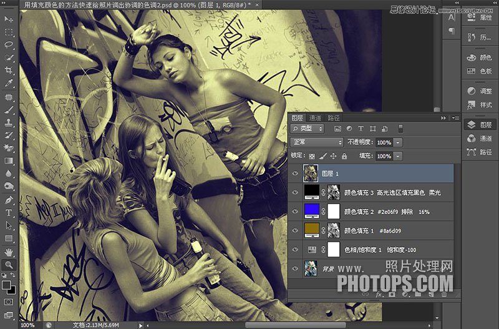Select the Eraser tool
499x329 pixels.
pos(9,148)
